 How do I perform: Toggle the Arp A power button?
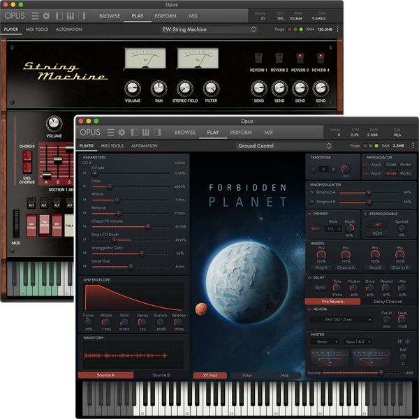coord(365,165)
